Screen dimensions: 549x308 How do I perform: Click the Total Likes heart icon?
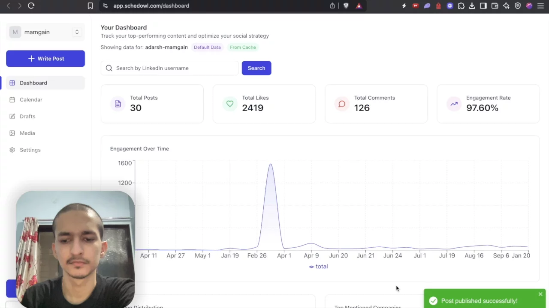230,104
